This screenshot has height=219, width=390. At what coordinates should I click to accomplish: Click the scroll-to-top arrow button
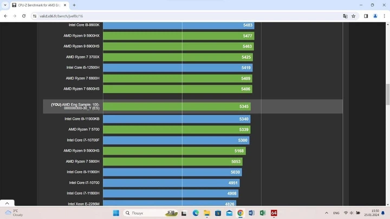coord(7,203)
